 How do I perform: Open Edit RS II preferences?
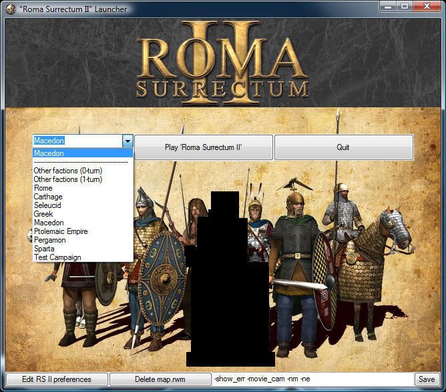click(56, 379)
